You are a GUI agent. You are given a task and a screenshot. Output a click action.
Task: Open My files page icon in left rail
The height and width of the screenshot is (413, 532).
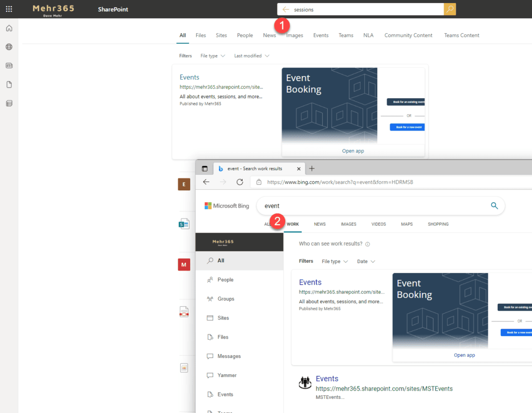9,85
